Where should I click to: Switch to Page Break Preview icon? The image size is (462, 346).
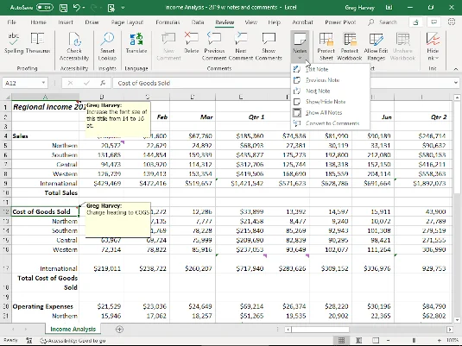point(376,341)
